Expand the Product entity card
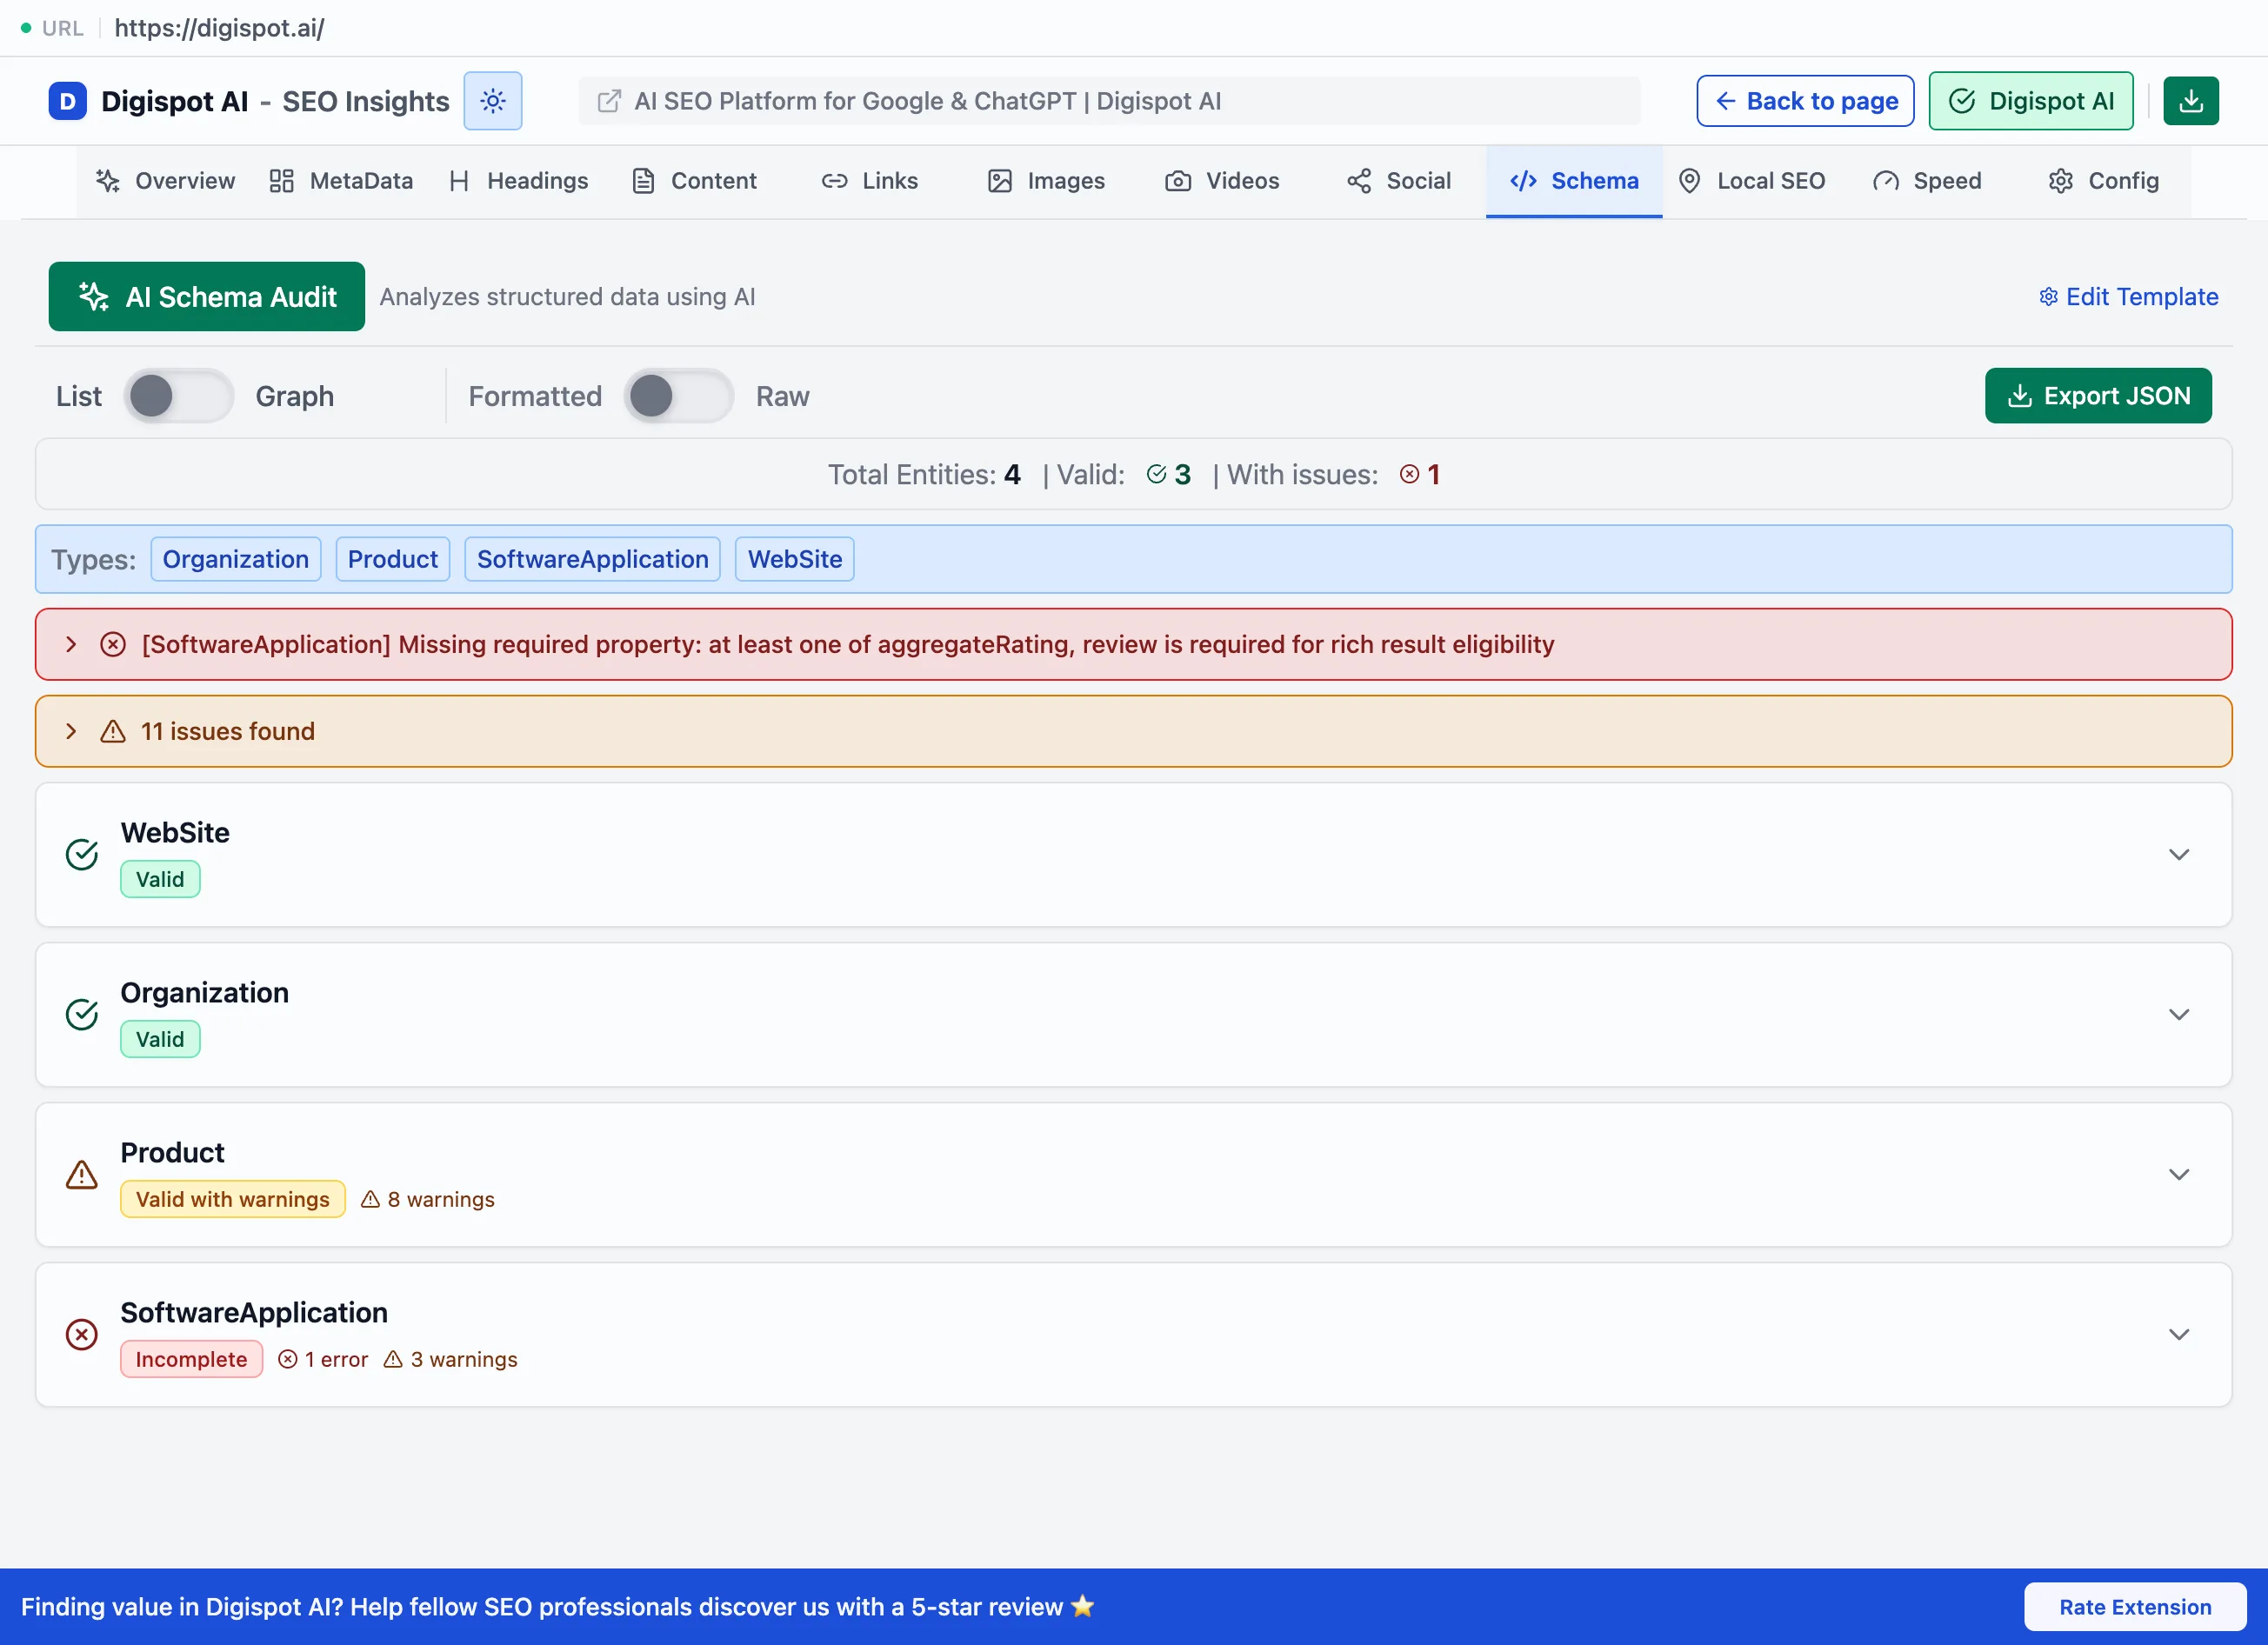Image resolution: width=2268 pixels, height=1645 pixels. [x=2178, y=1175]
